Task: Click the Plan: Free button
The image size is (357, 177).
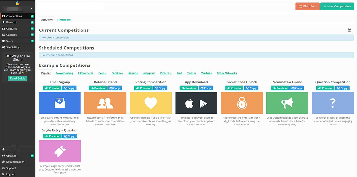Action: coord(307,6)
